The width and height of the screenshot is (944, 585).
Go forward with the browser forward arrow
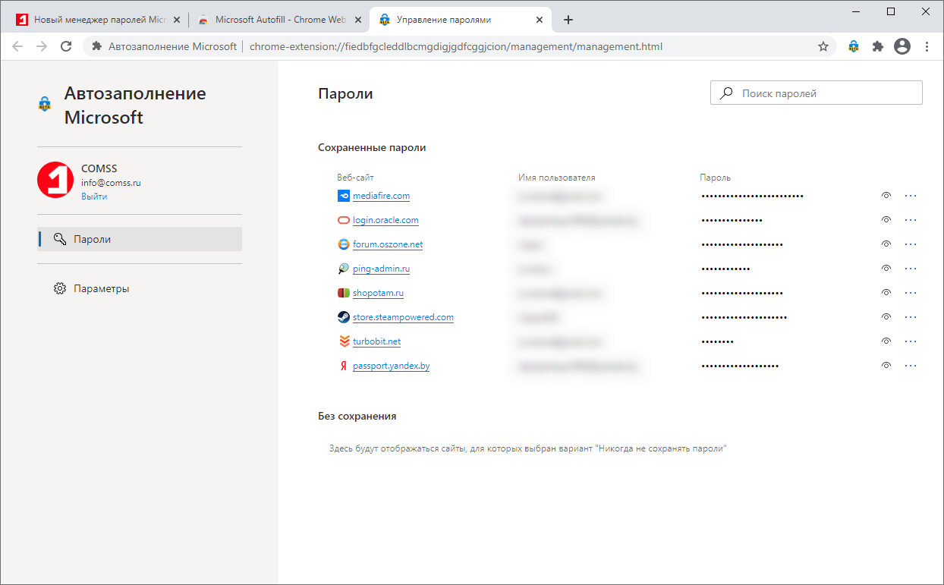click(42, 46)
